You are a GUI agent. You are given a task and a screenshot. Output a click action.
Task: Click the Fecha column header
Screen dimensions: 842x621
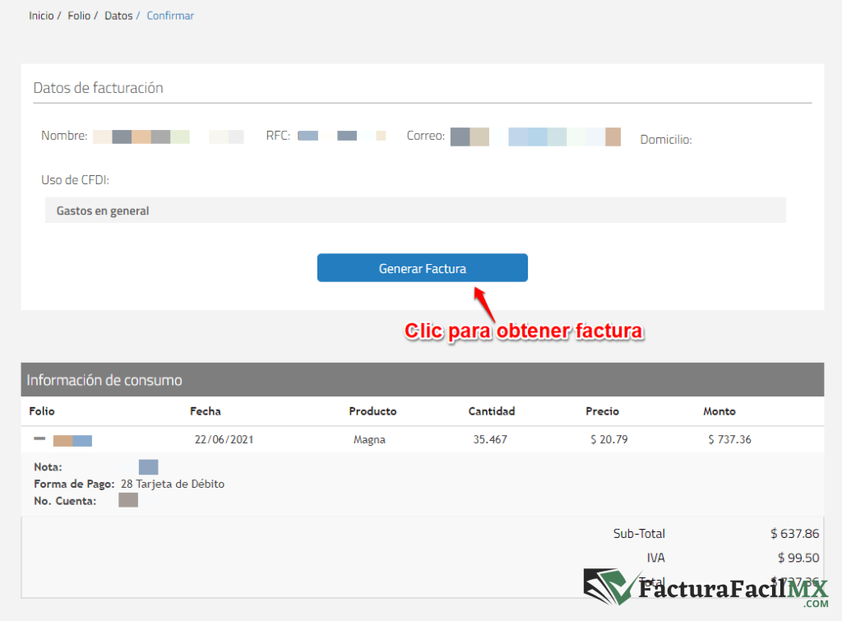(205, 411)
